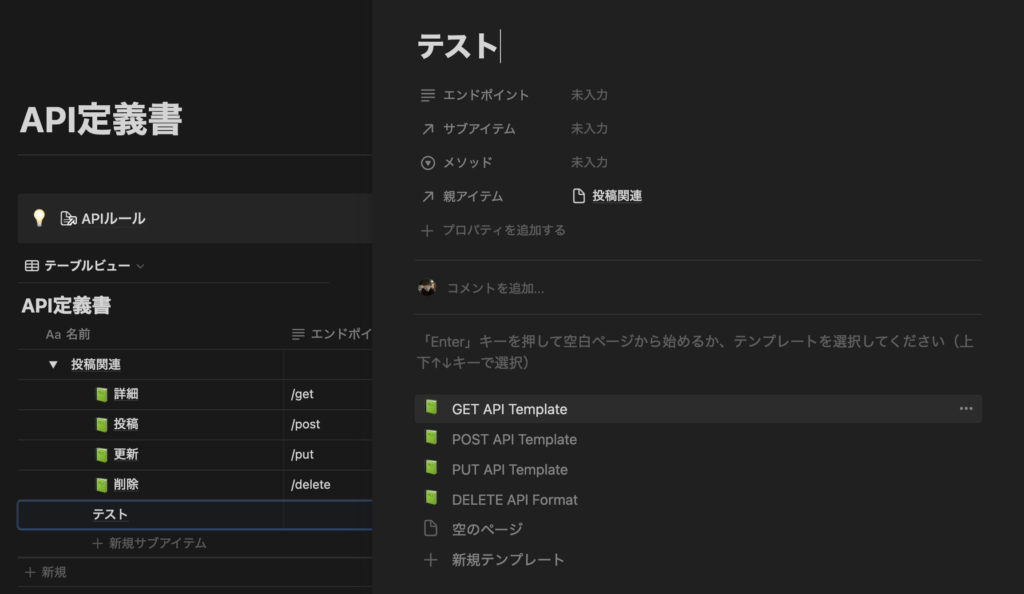Choose the POST API Template
The width and height of the screenshot is (1024, 594).
click(x=514, y=439)
